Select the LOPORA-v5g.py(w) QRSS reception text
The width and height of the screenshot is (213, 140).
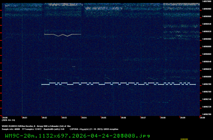tap(94, 129)
